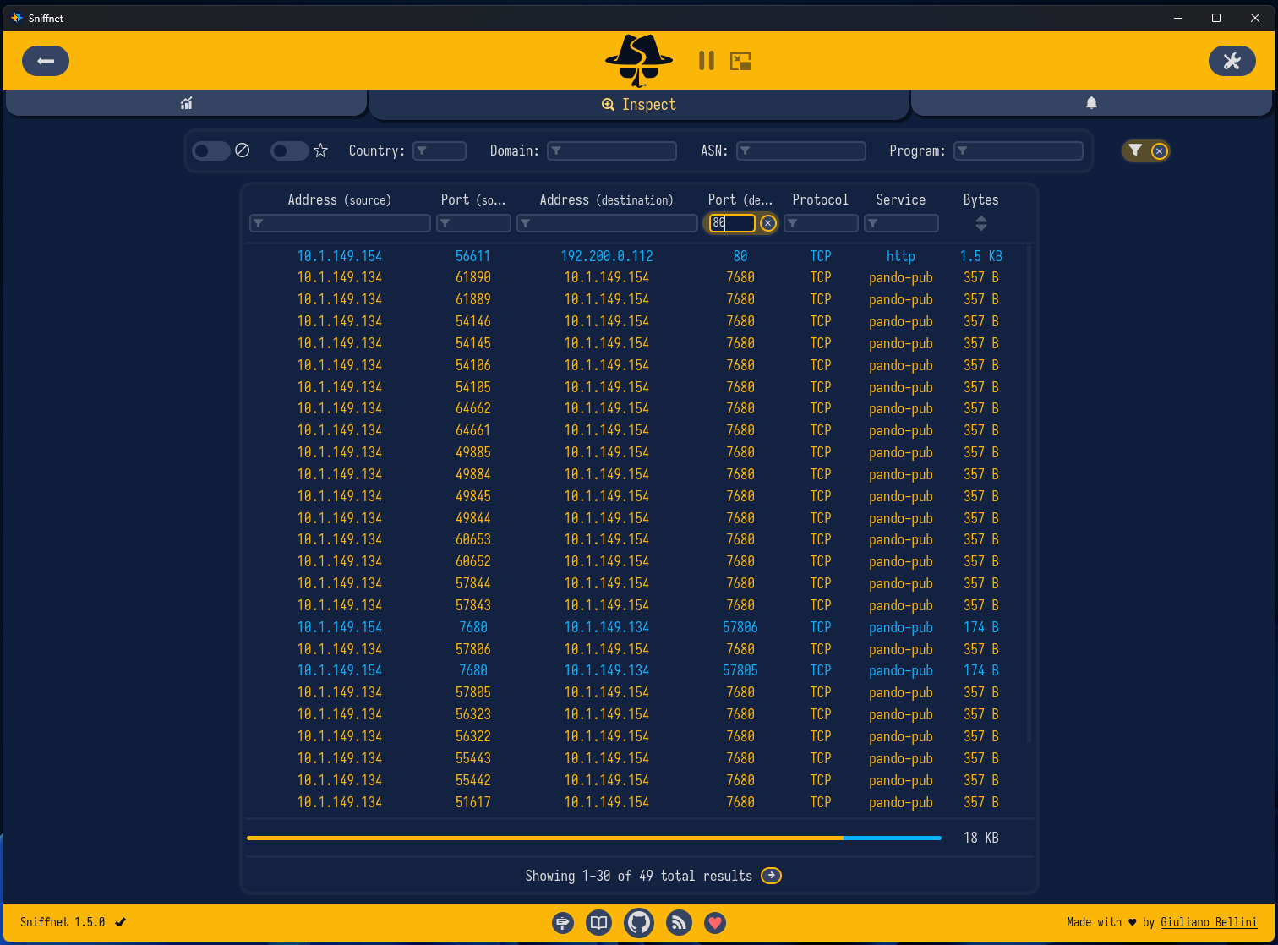1278x945 pixels.
Task: Click the Protocol column header
Action: pos(821,199)
